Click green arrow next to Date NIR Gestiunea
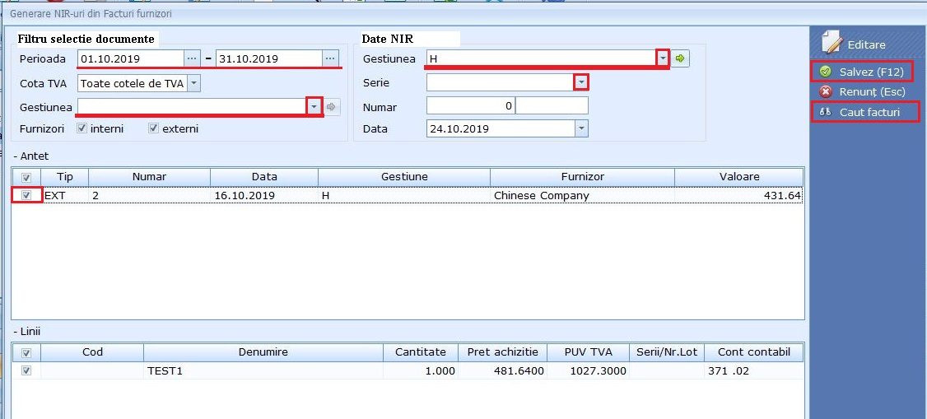This screenshot has width=927, height=419. 681,58
